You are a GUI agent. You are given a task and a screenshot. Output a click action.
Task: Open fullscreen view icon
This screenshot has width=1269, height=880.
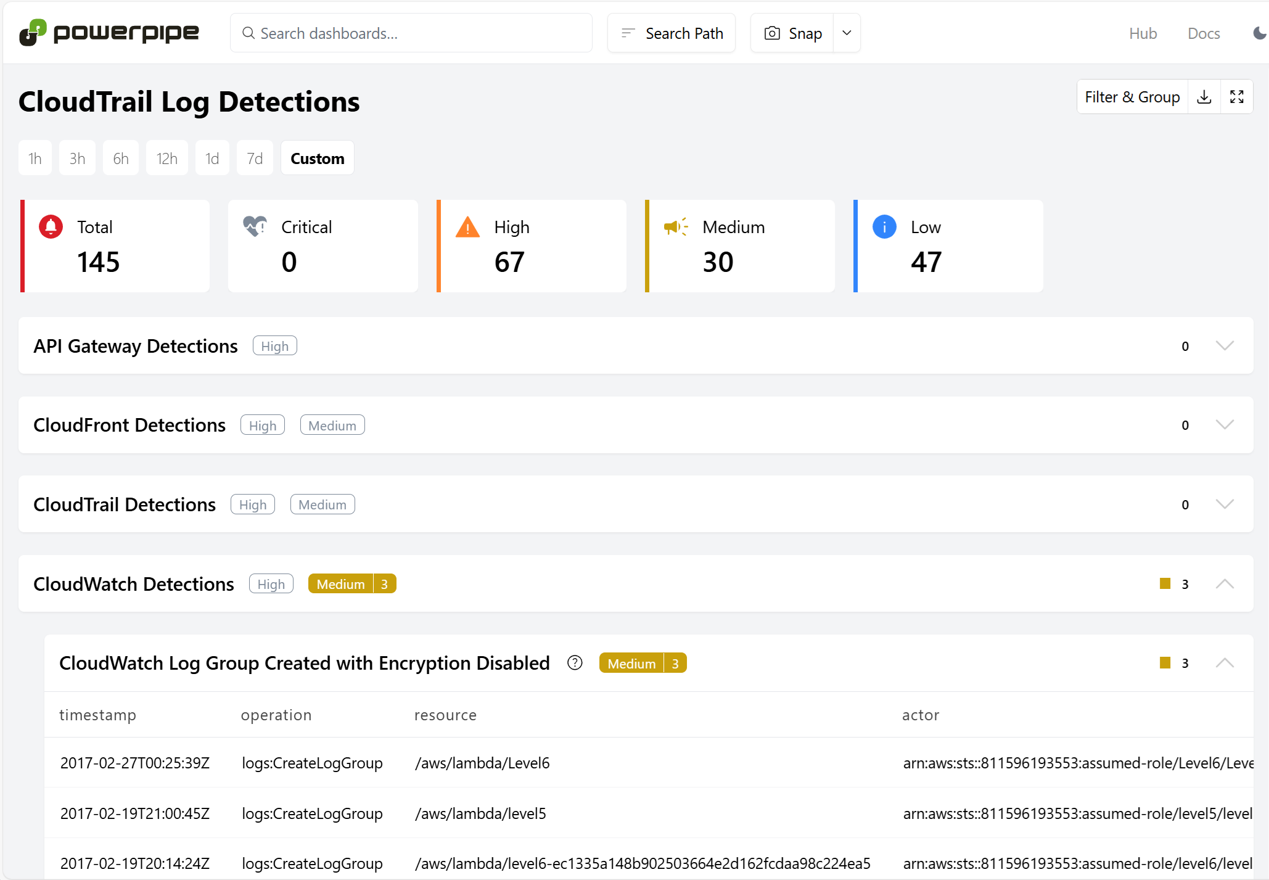tap(1237, 97)
